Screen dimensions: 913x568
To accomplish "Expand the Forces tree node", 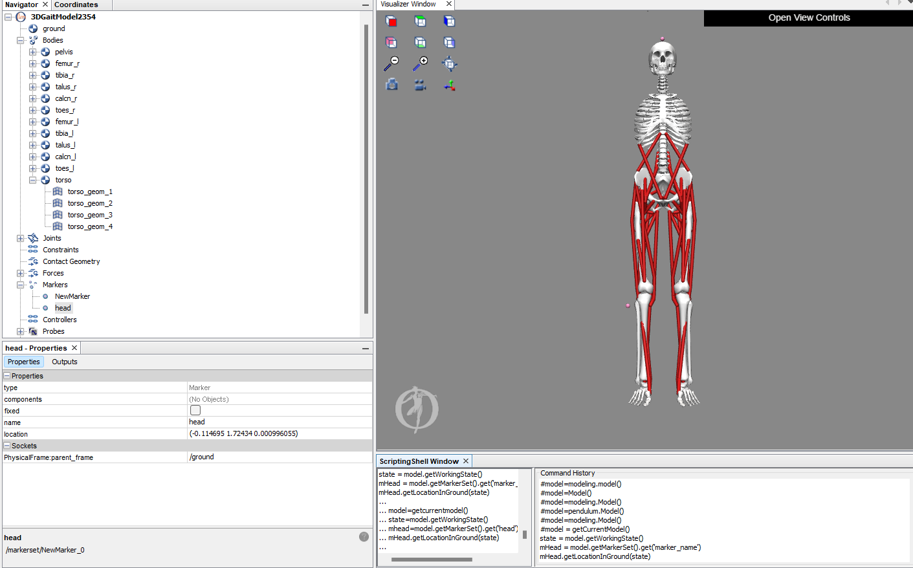I will (x=20, y=273).
